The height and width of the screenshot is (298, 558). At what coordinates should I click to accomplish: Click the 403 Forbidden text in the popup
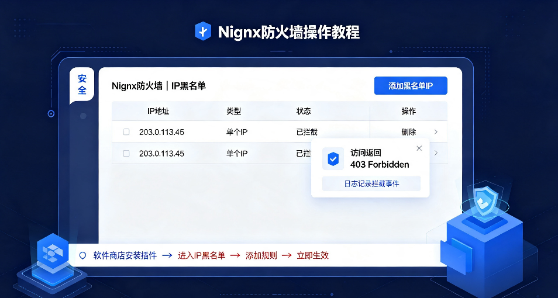380,165
